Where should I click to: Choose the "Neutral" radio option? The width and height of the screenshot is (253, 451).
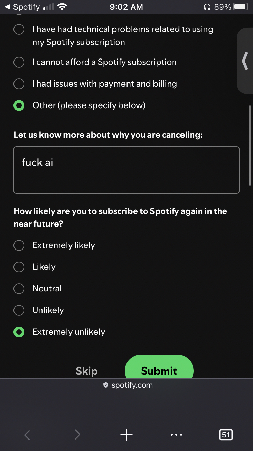click(x=19, y=289)
